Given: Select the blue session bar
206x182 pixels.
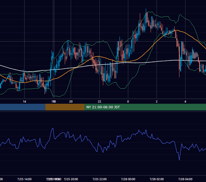Looking at the screenshot, I should [23, 107].
